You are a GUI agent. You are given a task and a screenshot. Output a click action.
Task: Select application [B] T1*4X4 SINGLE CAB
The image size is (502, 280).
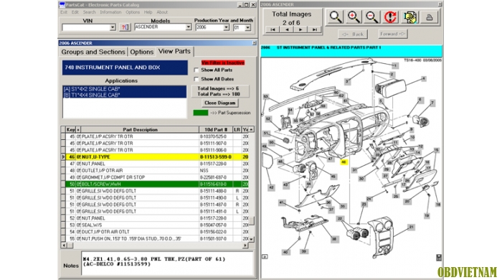pos(125,95)
